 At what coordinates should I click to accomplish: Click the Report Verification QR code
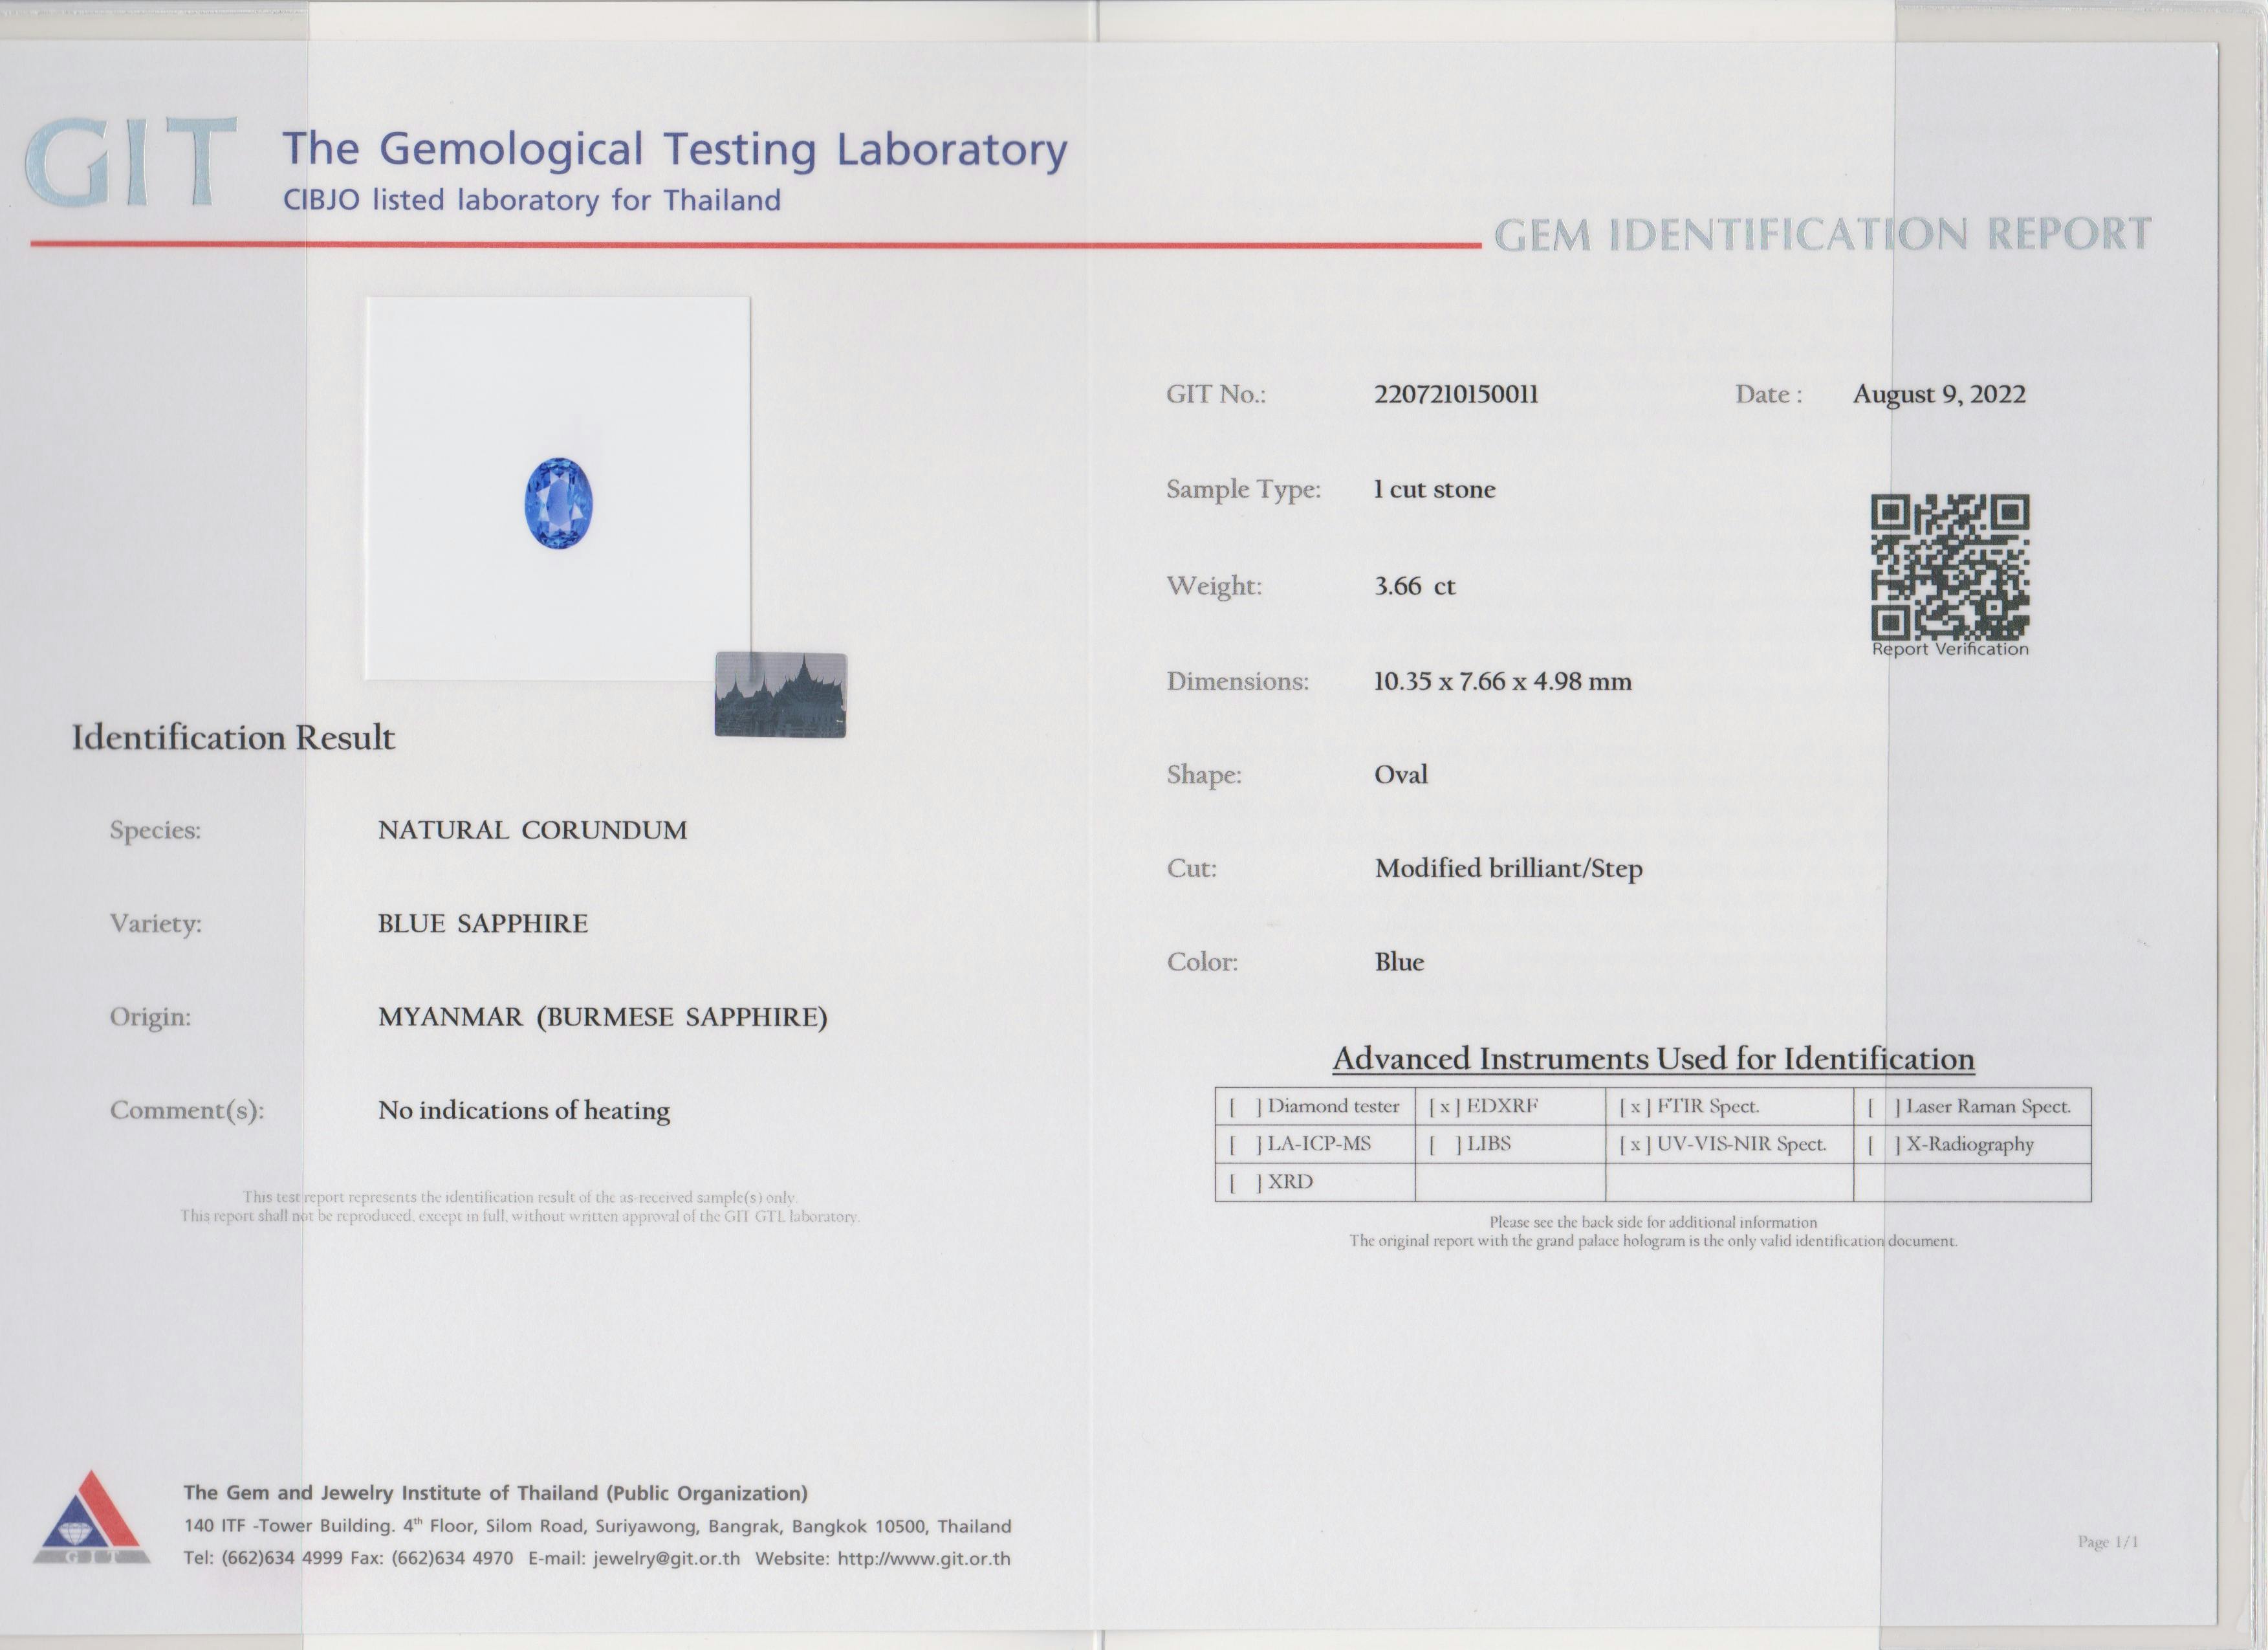[x=1949, y=567]
